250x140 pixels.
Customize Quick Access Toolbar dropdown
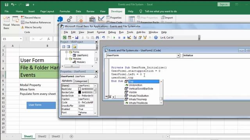(34, 5)
